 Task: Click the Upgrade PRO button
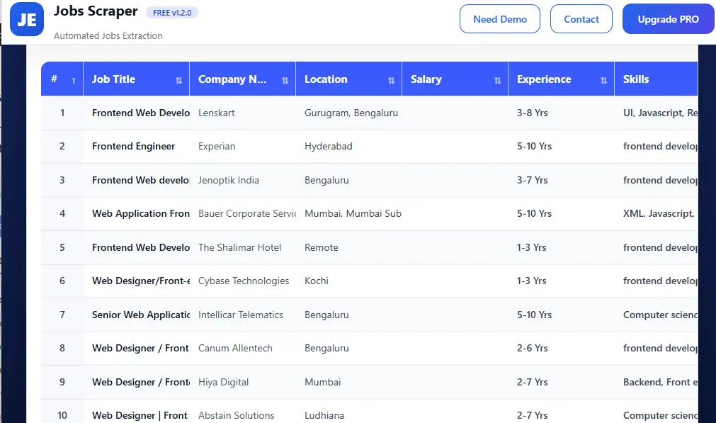[x=667, y=19]
